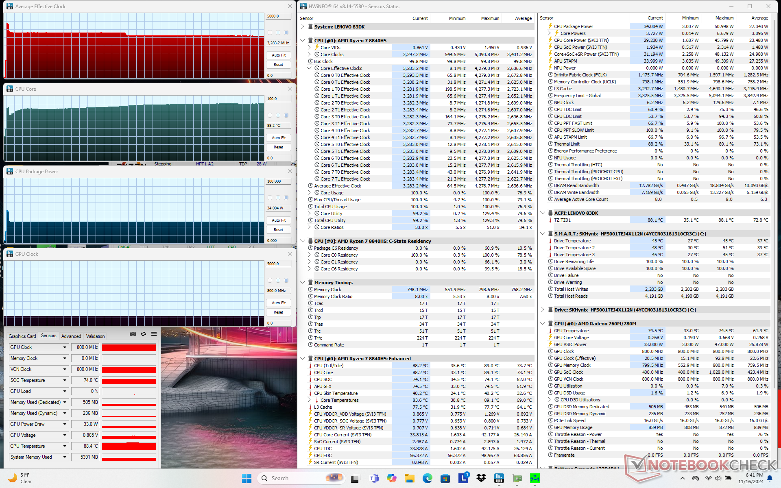Expand the Core Powers row

(549, 33)
